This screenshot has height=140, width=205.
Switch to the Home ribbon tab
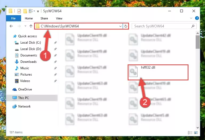pos(29,18)
